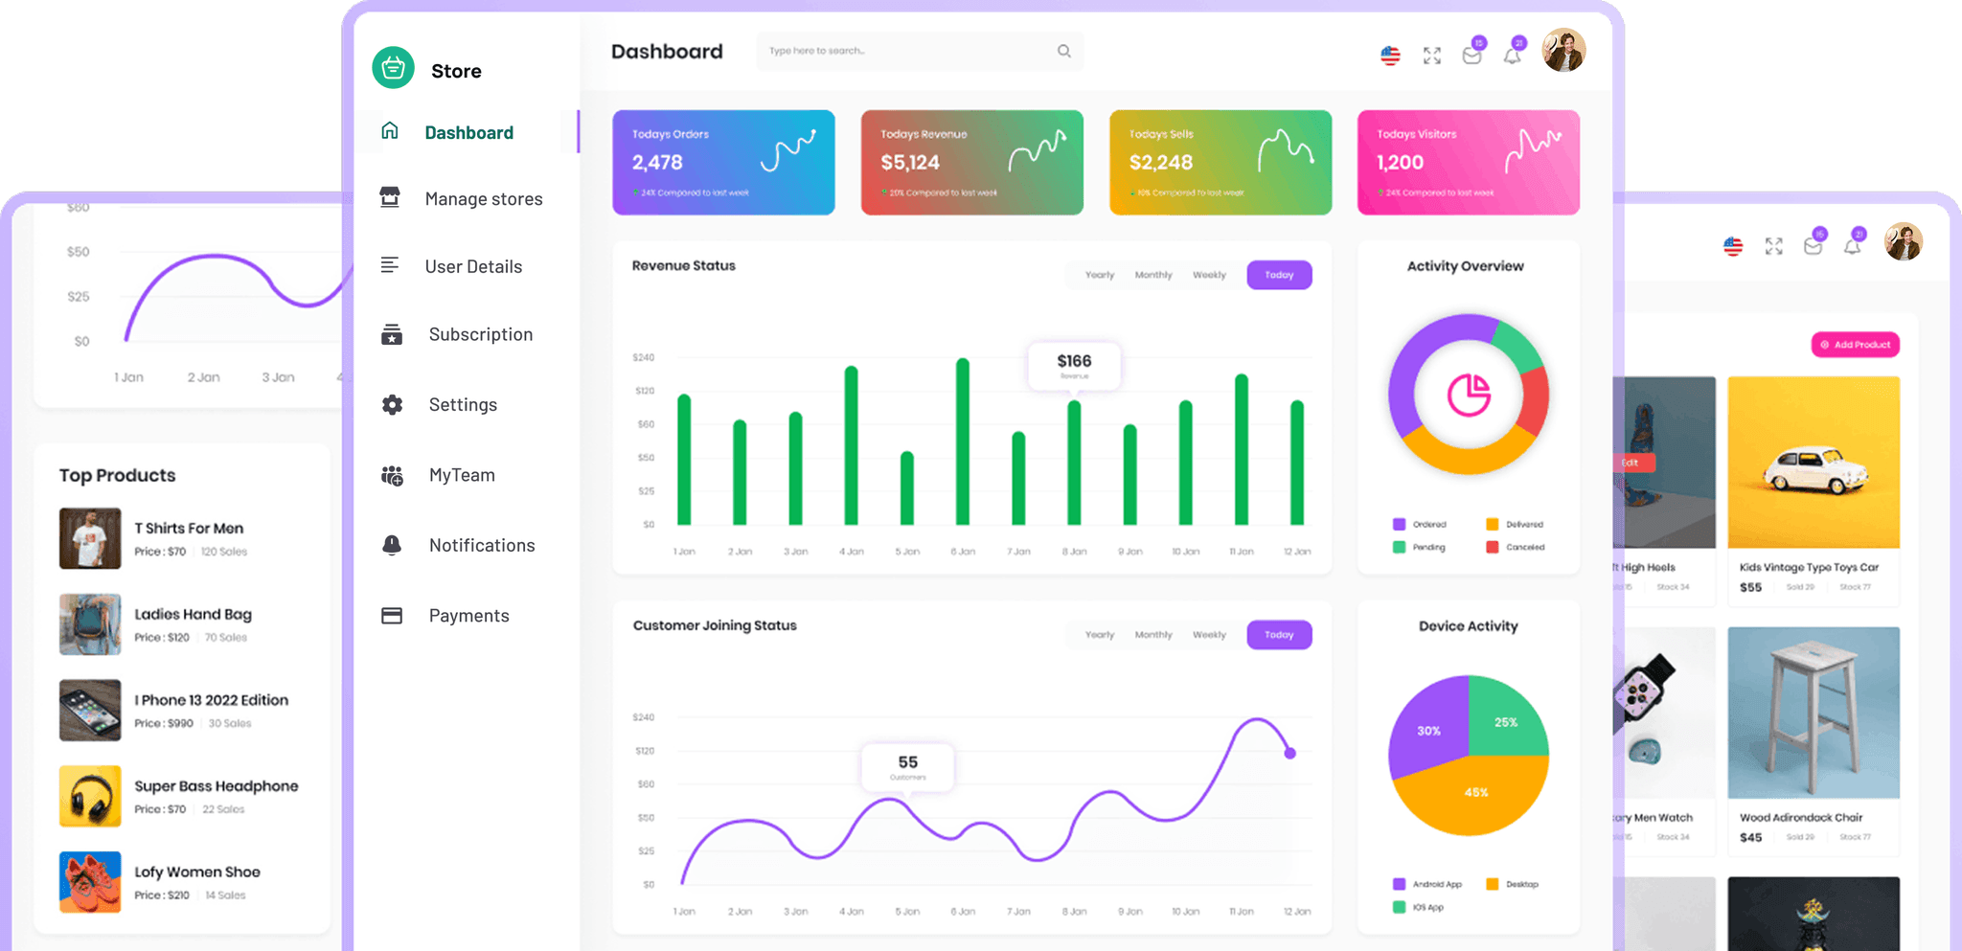Click the 8 Jan revenue bar
Screen dimensions: 1962x951
[x=1074, y=464]
